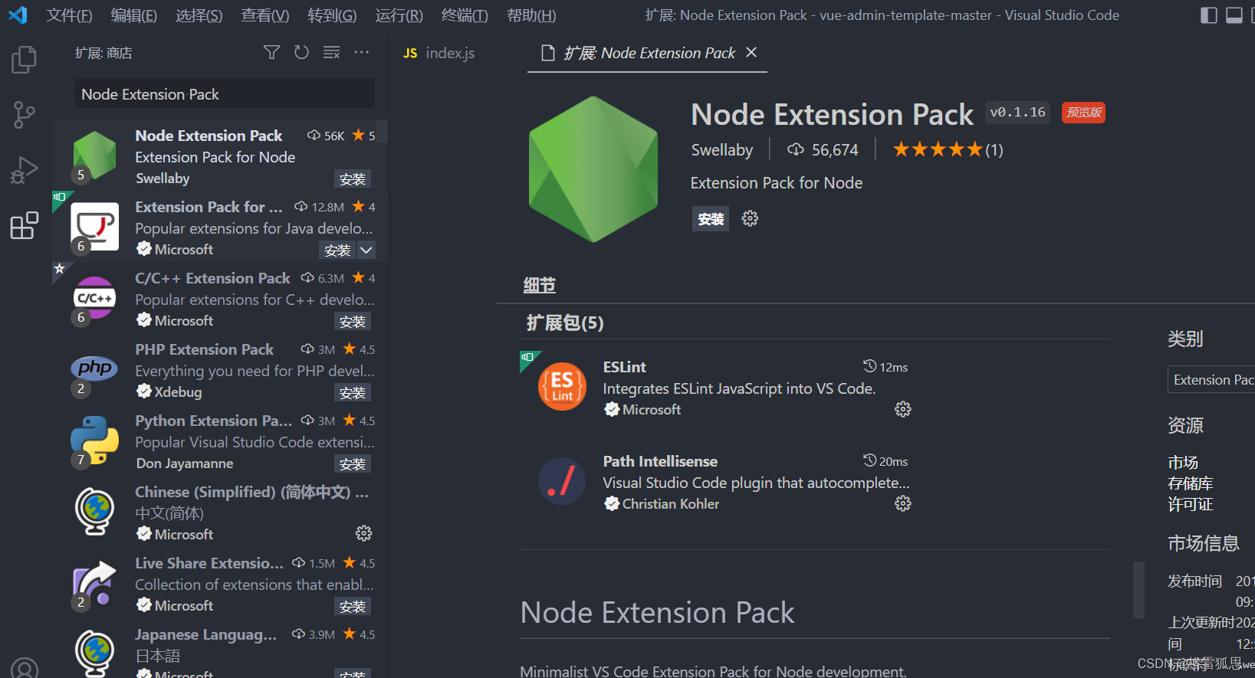This screenshot has width=1255, height=678.
Task: Click the Path Intellisense extension icon
Action: pyautogui.click(x=562, y=481)
